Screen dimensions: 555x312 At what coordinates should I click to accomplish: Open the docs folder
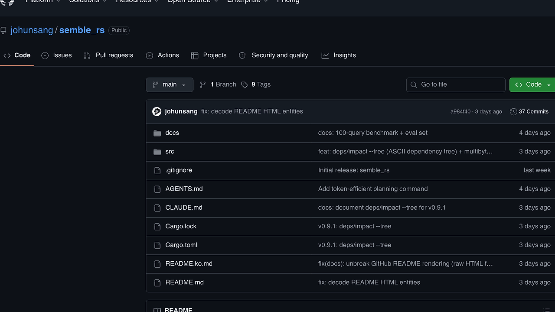pos(172,133)
